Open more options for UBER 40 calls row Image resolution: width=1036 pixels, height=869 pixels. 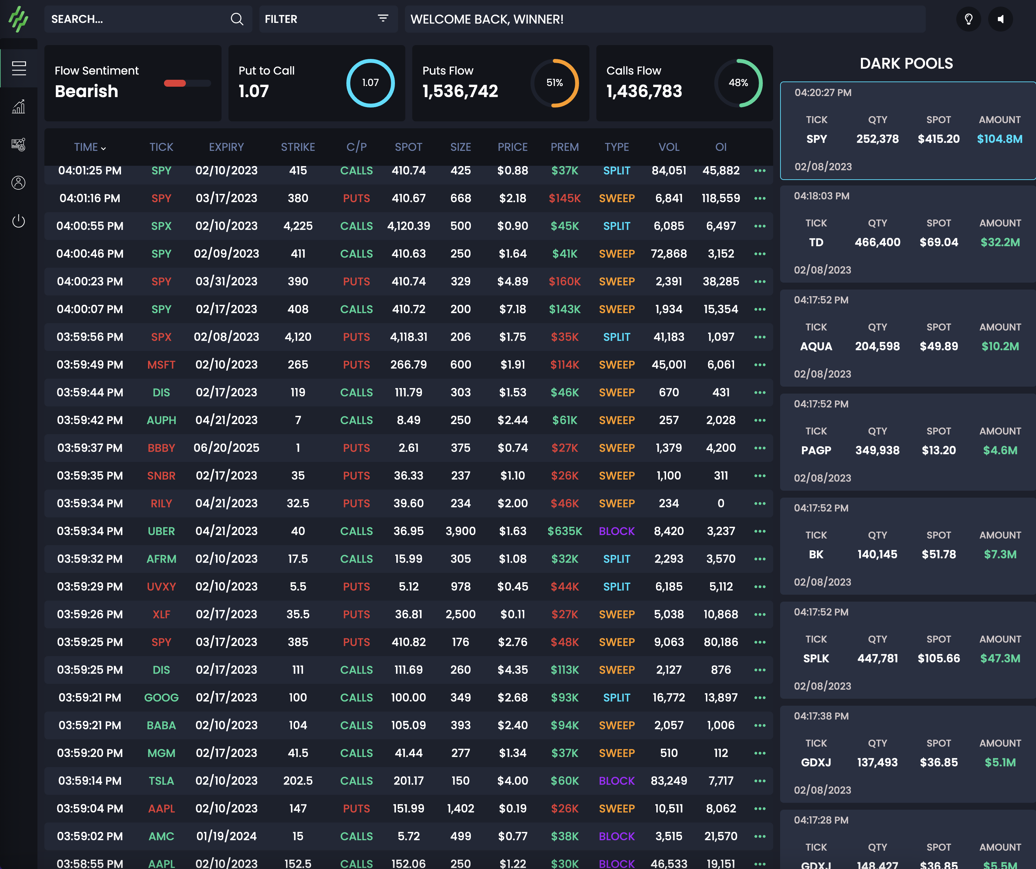(760, 532)
